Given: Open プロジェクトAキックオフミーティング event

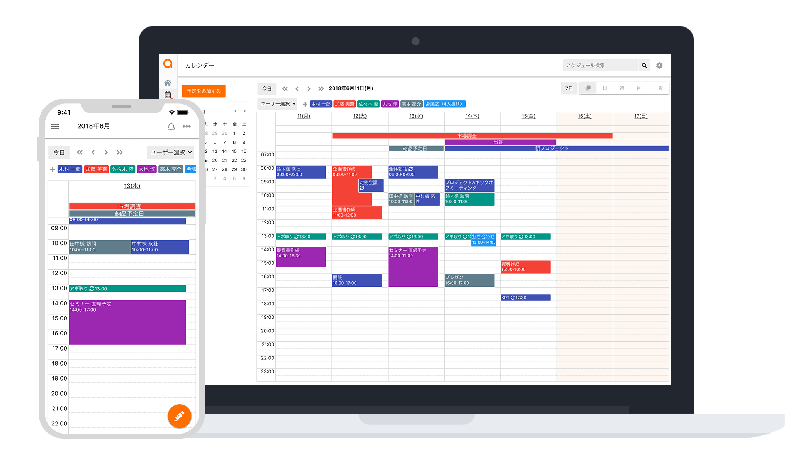Looking at the screenshot, I should 469,186.
